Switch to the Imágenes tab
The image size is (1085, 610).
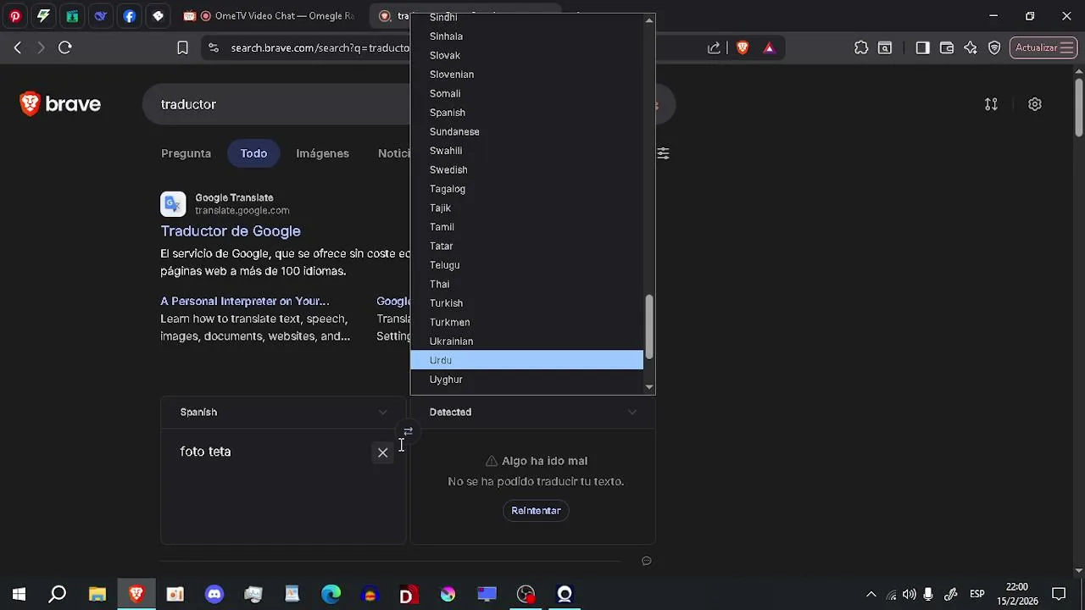click(x=322, y=153)
